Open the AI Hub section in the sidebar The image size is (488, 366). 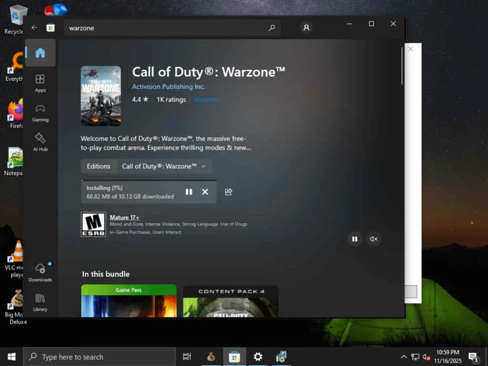pyautogui.click(x=40, y=142)
